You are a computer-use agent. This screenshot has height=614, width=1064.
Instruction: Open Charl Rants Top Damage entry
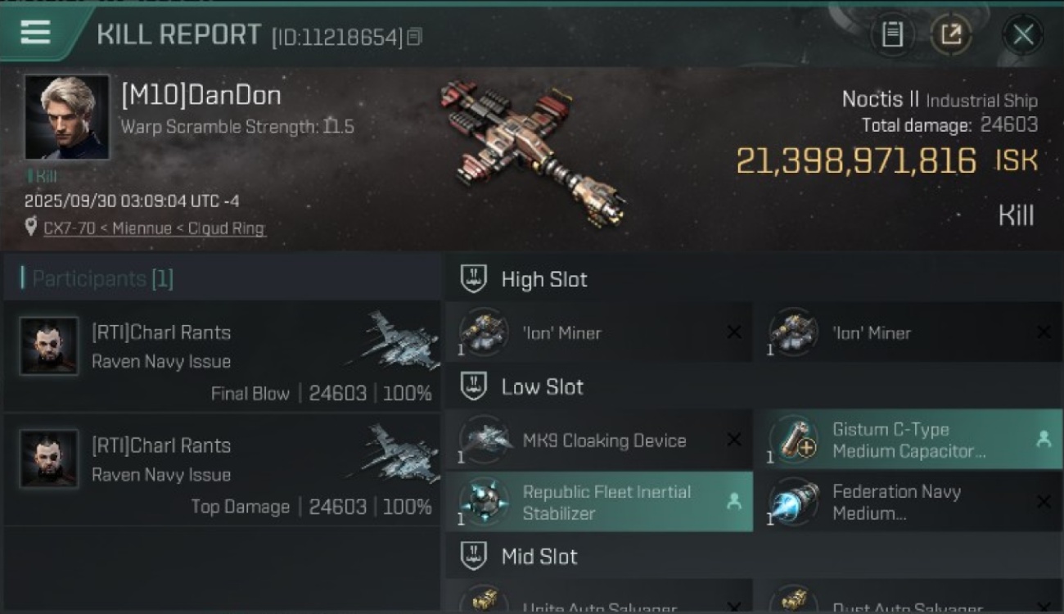223,469
